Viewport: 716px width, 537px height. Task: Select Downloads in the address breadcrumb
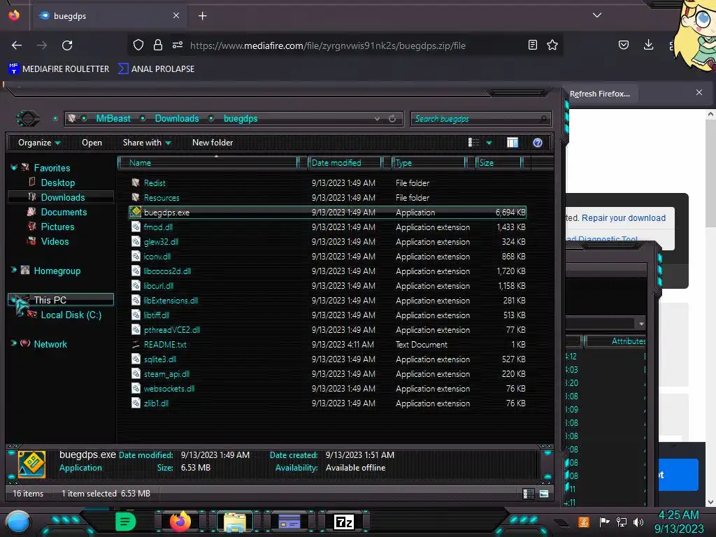[177, 119]
